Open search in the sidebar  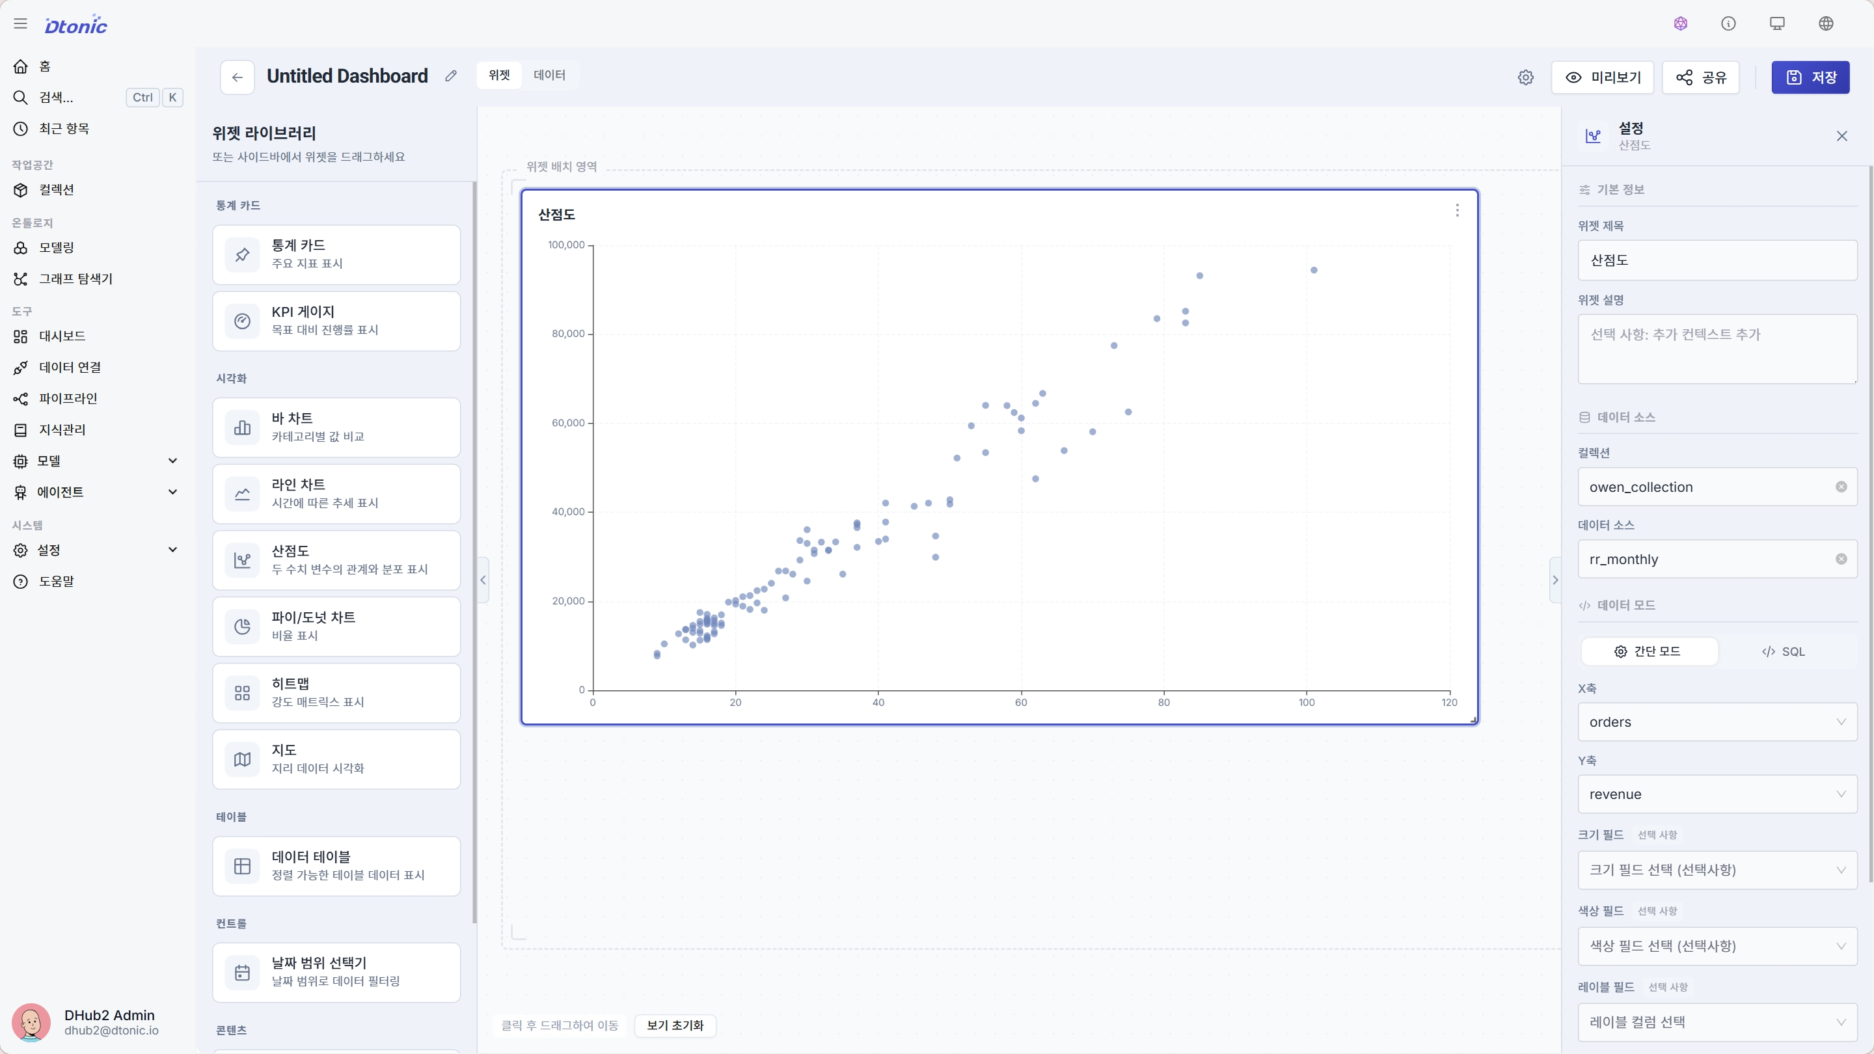tap(98, 98)
